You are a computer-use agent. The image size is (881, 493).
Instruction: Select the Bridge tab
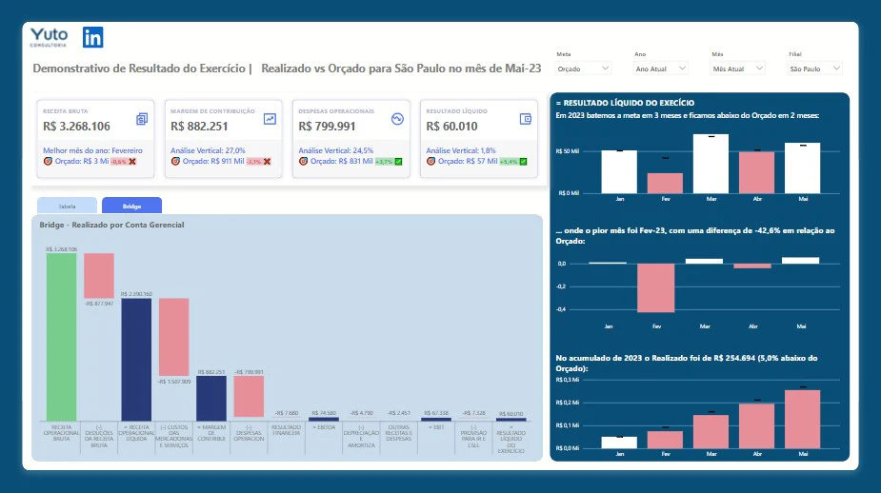click(x=132, y=206)
